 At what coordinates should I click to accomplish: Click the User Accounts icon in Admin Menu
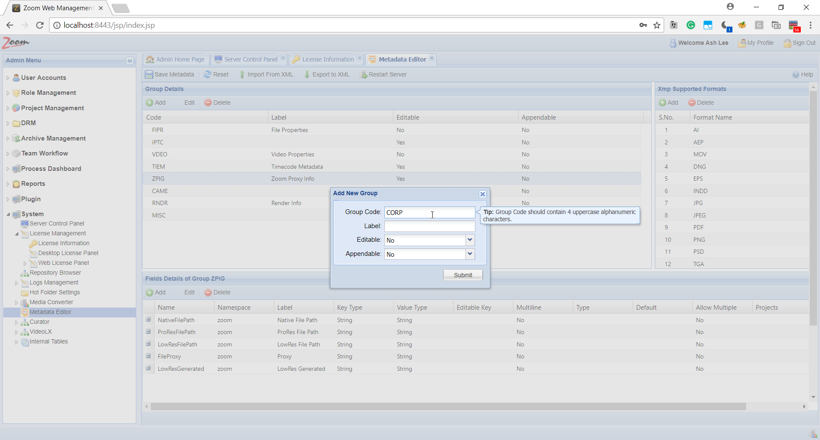point(16,78)
